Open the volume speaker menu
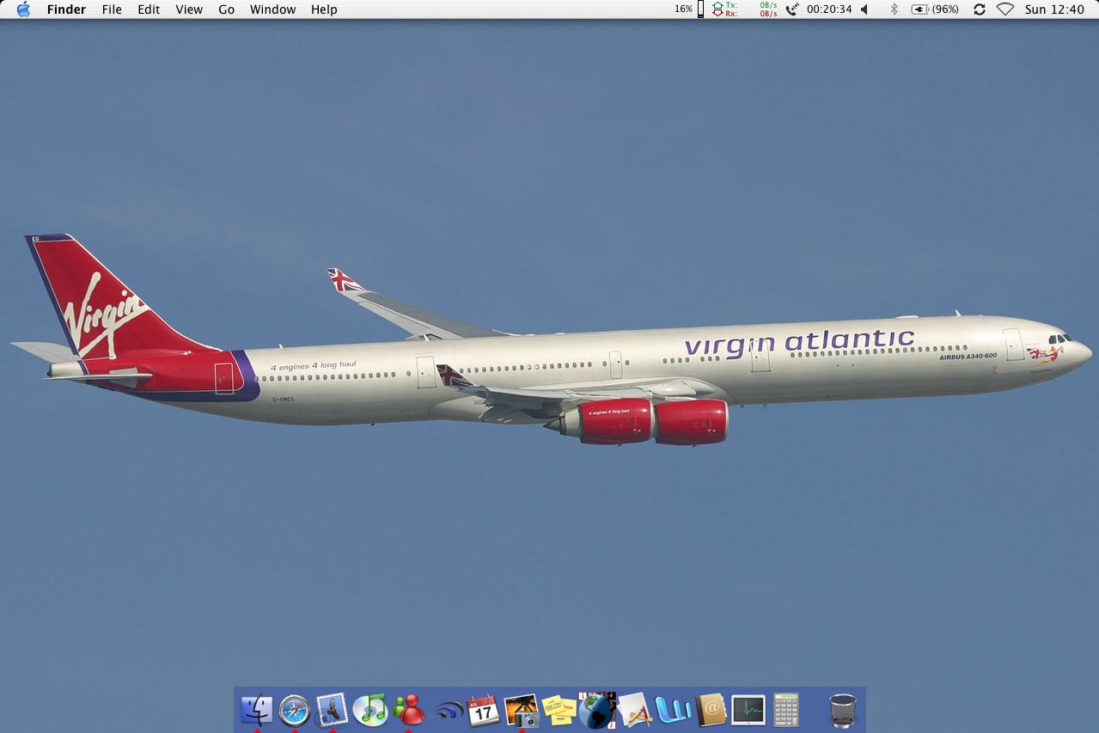The width and height of the screenshot is (1099, 733). point(864,9)
